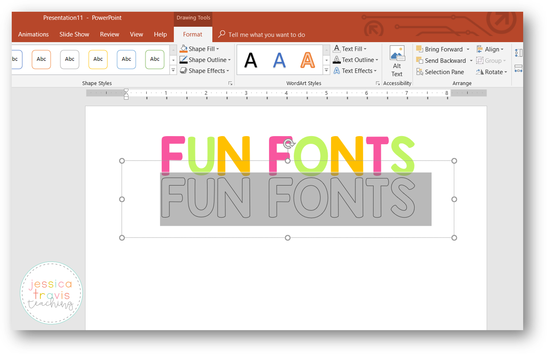Click the right-middle sizing handle of text box
The width and height of the screenshot is (547, 354).
454,199
